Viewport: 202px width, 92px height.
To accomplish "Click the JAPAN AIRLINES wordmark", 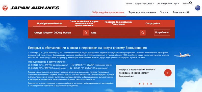I will click(x=35, y=8).
